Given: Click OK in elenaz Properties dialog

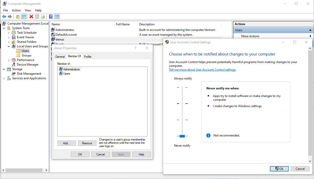Looking at the screenshot, I should coord(80,154).
